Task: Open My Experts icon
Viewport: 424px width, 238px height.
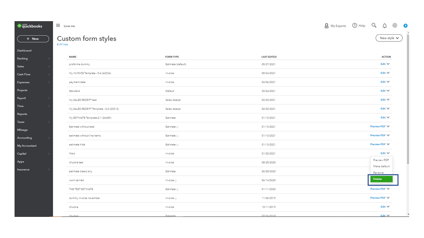Action: (327, 26)
